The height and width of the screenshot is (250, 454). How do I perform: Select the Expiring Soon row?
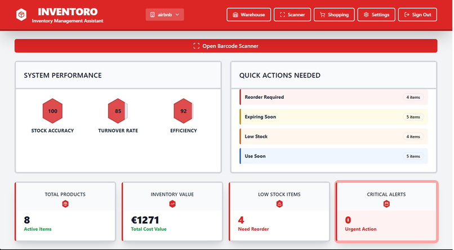333,117
